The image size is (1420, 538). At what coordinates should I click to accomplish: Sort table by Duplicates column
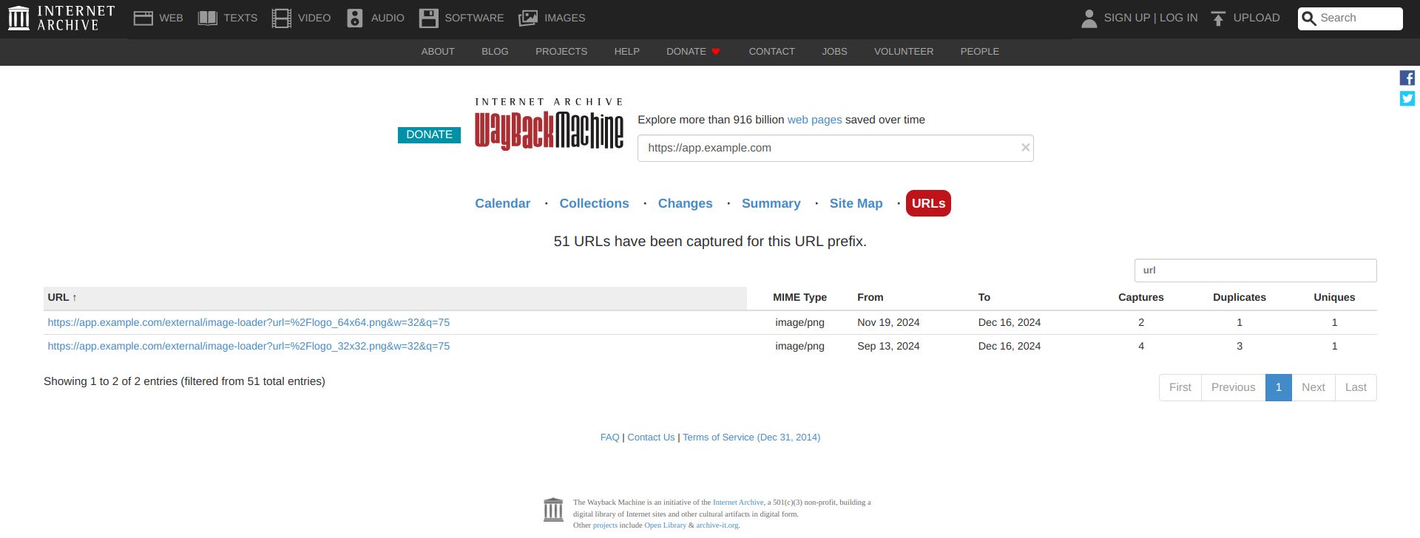pyautogui.click(x=1239, y=297)
